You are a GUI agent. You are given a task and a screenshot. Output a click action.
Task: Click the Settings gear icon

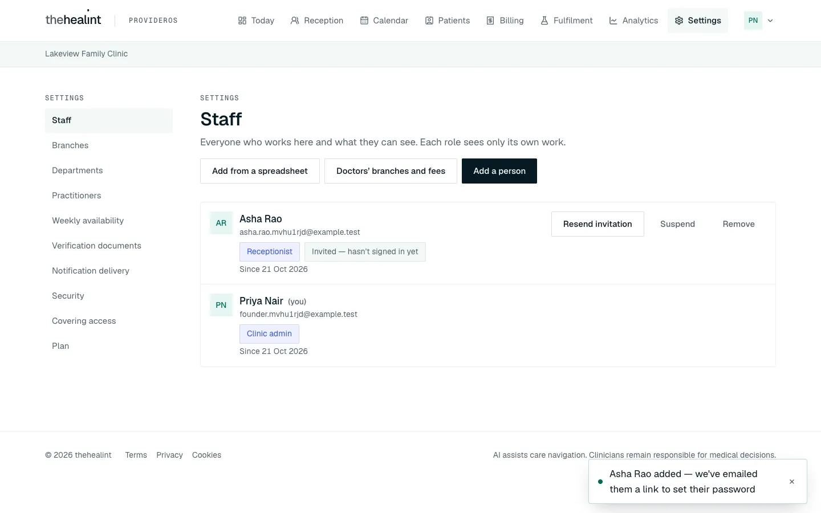pyautogui.click(x=679, y=21)
